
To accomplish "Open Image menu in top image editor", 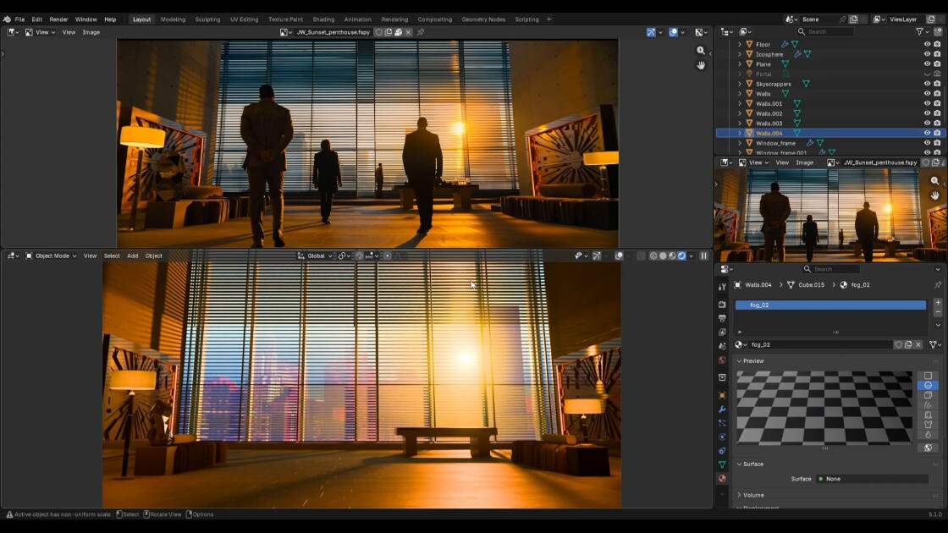I will (91, 32).
